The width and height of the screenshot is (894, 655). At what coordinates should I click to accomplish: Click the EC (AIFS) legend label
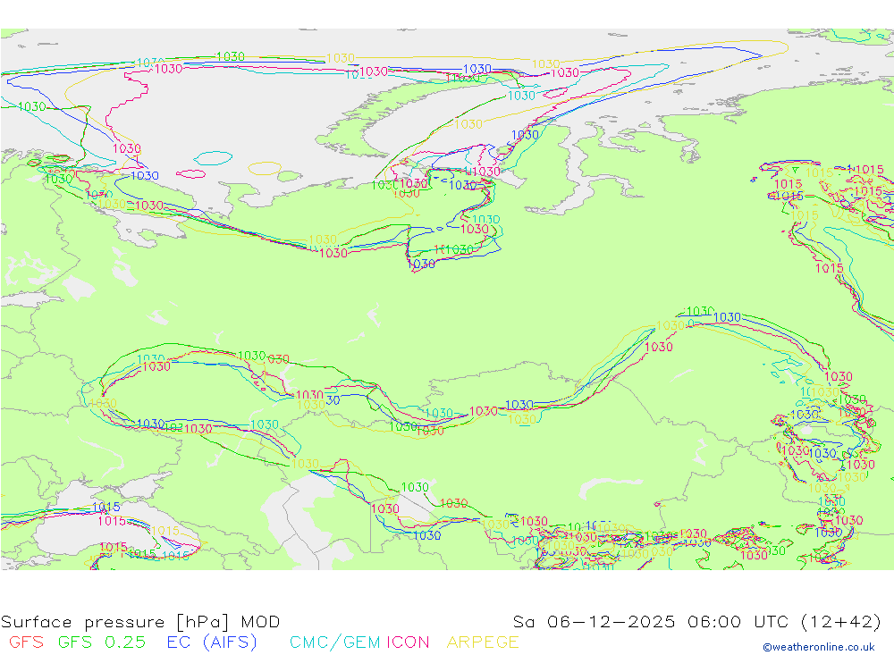coord(212,642)
